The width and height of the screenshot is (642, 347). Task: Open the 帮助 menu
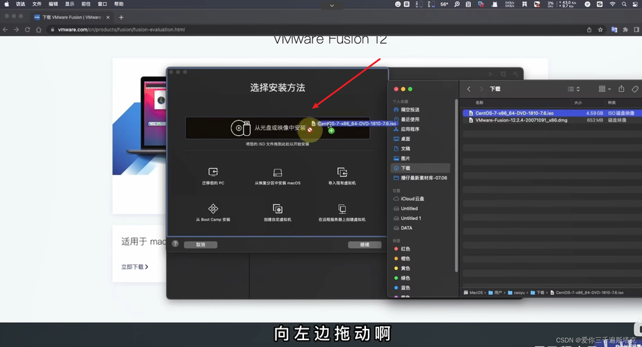(x=119, y=4)
